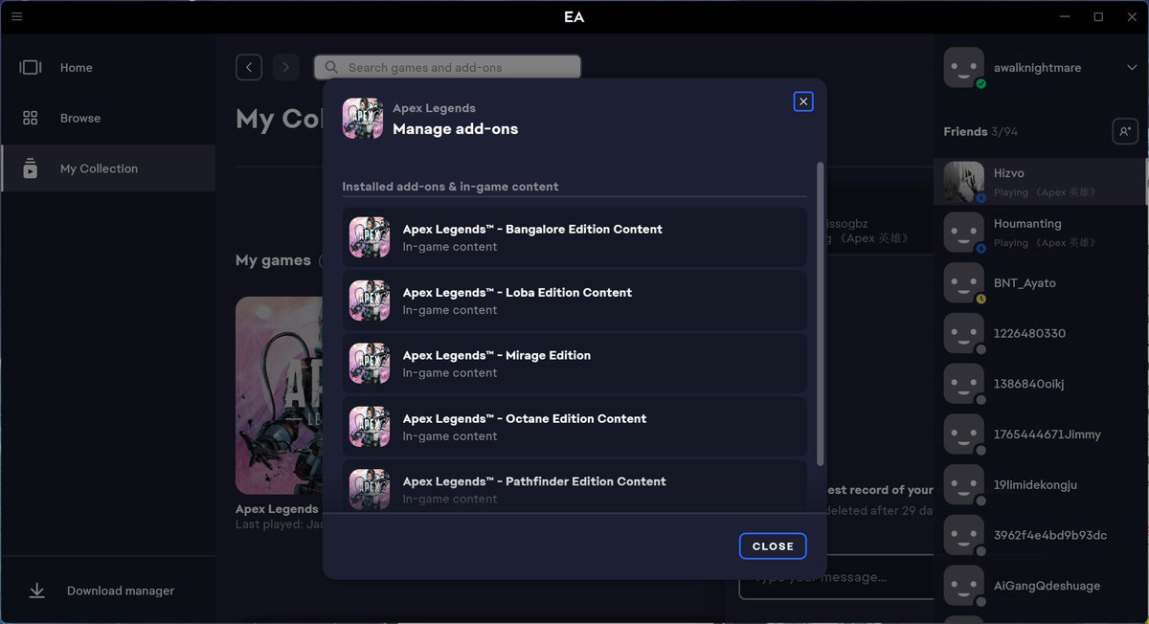This screenshot has width=1149, height=624.
Task: Click friend name Houmanting
Action: pyautogui.click(x=1027, y=223)
